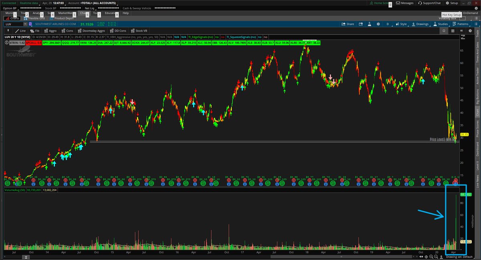
Task: Click the LUV symbol input field
Action: click(x=14, y=24)
